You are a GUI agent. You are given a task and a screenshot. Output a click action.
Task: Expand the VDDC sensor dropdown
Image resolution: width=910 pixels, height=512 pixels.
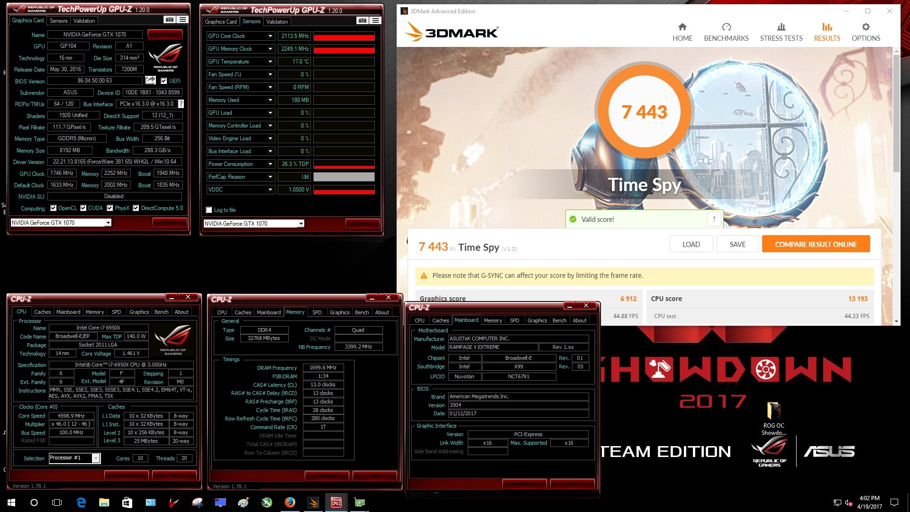click(270, 190)
